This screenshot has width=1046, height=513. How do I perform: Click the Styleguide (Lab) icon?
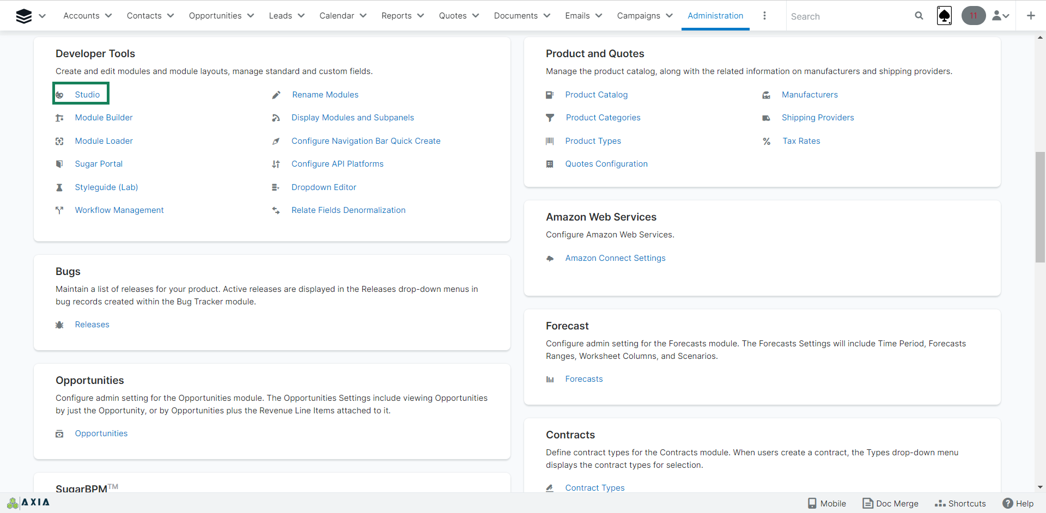pos(59,187)
